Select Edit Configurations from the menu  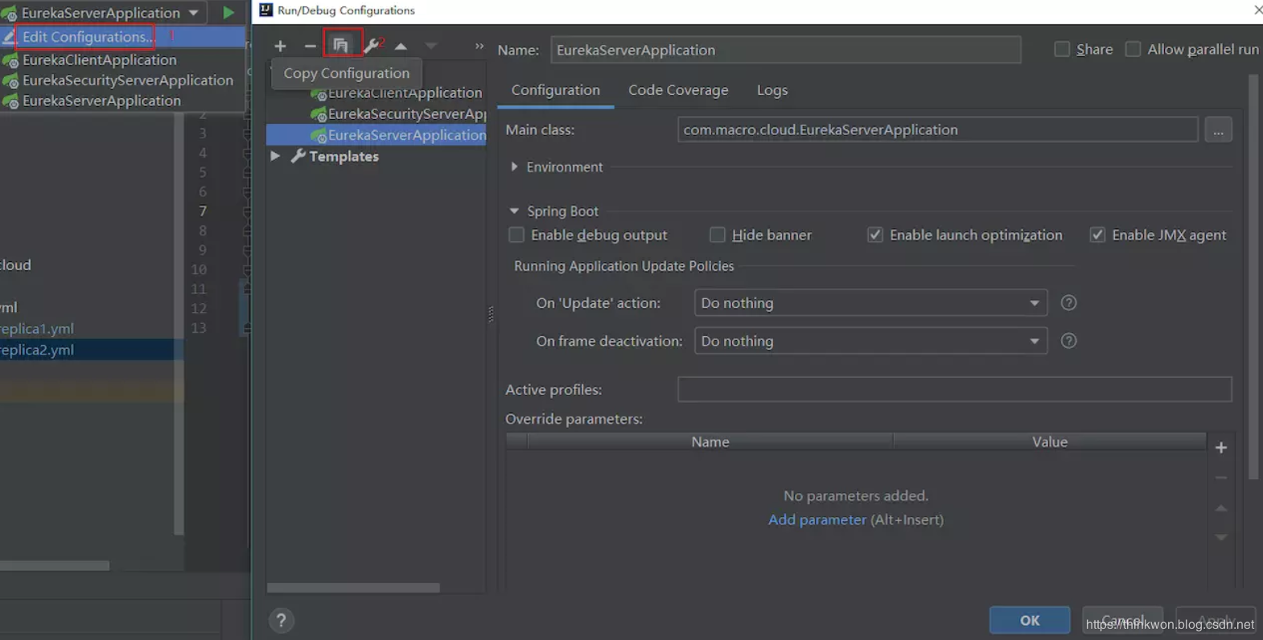[x=87, y=37]
